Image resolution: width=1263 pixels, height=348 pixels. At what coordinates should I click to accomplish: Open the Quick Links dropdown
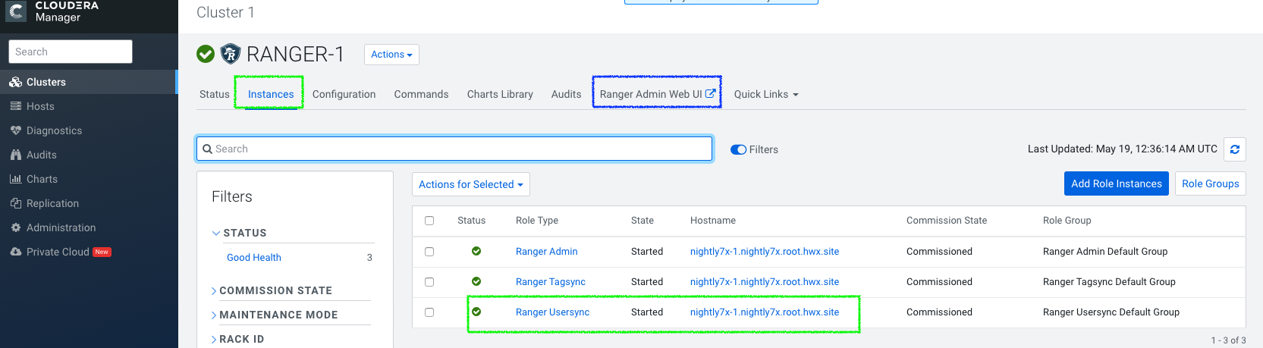click(x=766, y=94)
